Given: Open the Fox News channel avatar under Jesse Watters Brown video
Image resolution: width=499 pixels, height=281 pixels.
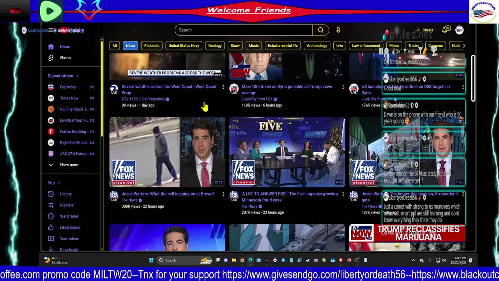Looking at the screenshot, I should pos(114,196).
